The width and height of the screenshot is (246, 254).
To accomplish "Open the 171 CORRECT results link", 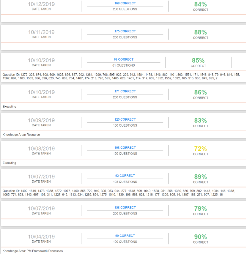I will (x=125, y=91).
